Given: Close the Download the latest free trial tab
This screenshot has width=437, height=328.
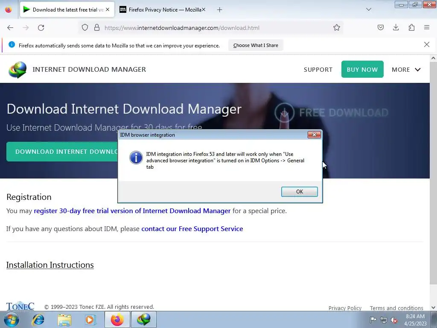Looking at the screenshot, I should click(x=108, y=9).
